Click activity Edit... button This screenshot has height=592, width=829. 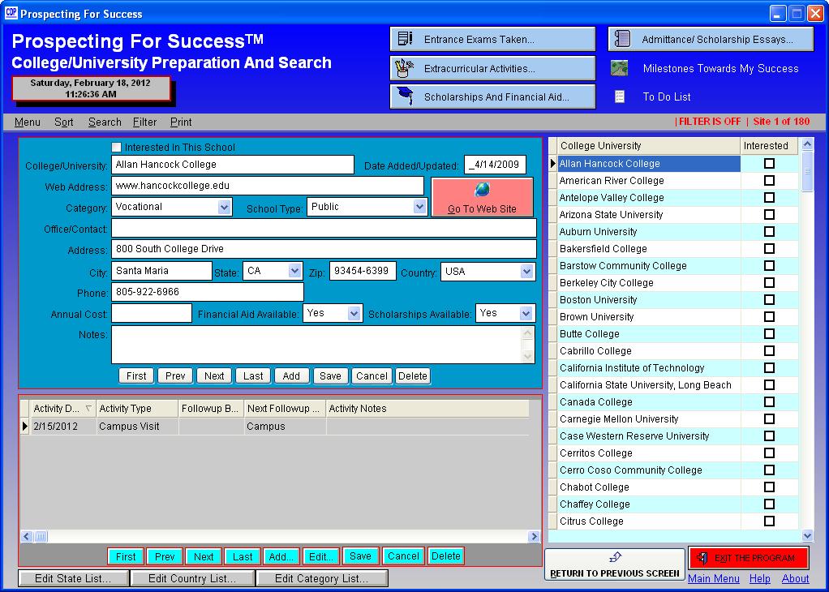321,556
